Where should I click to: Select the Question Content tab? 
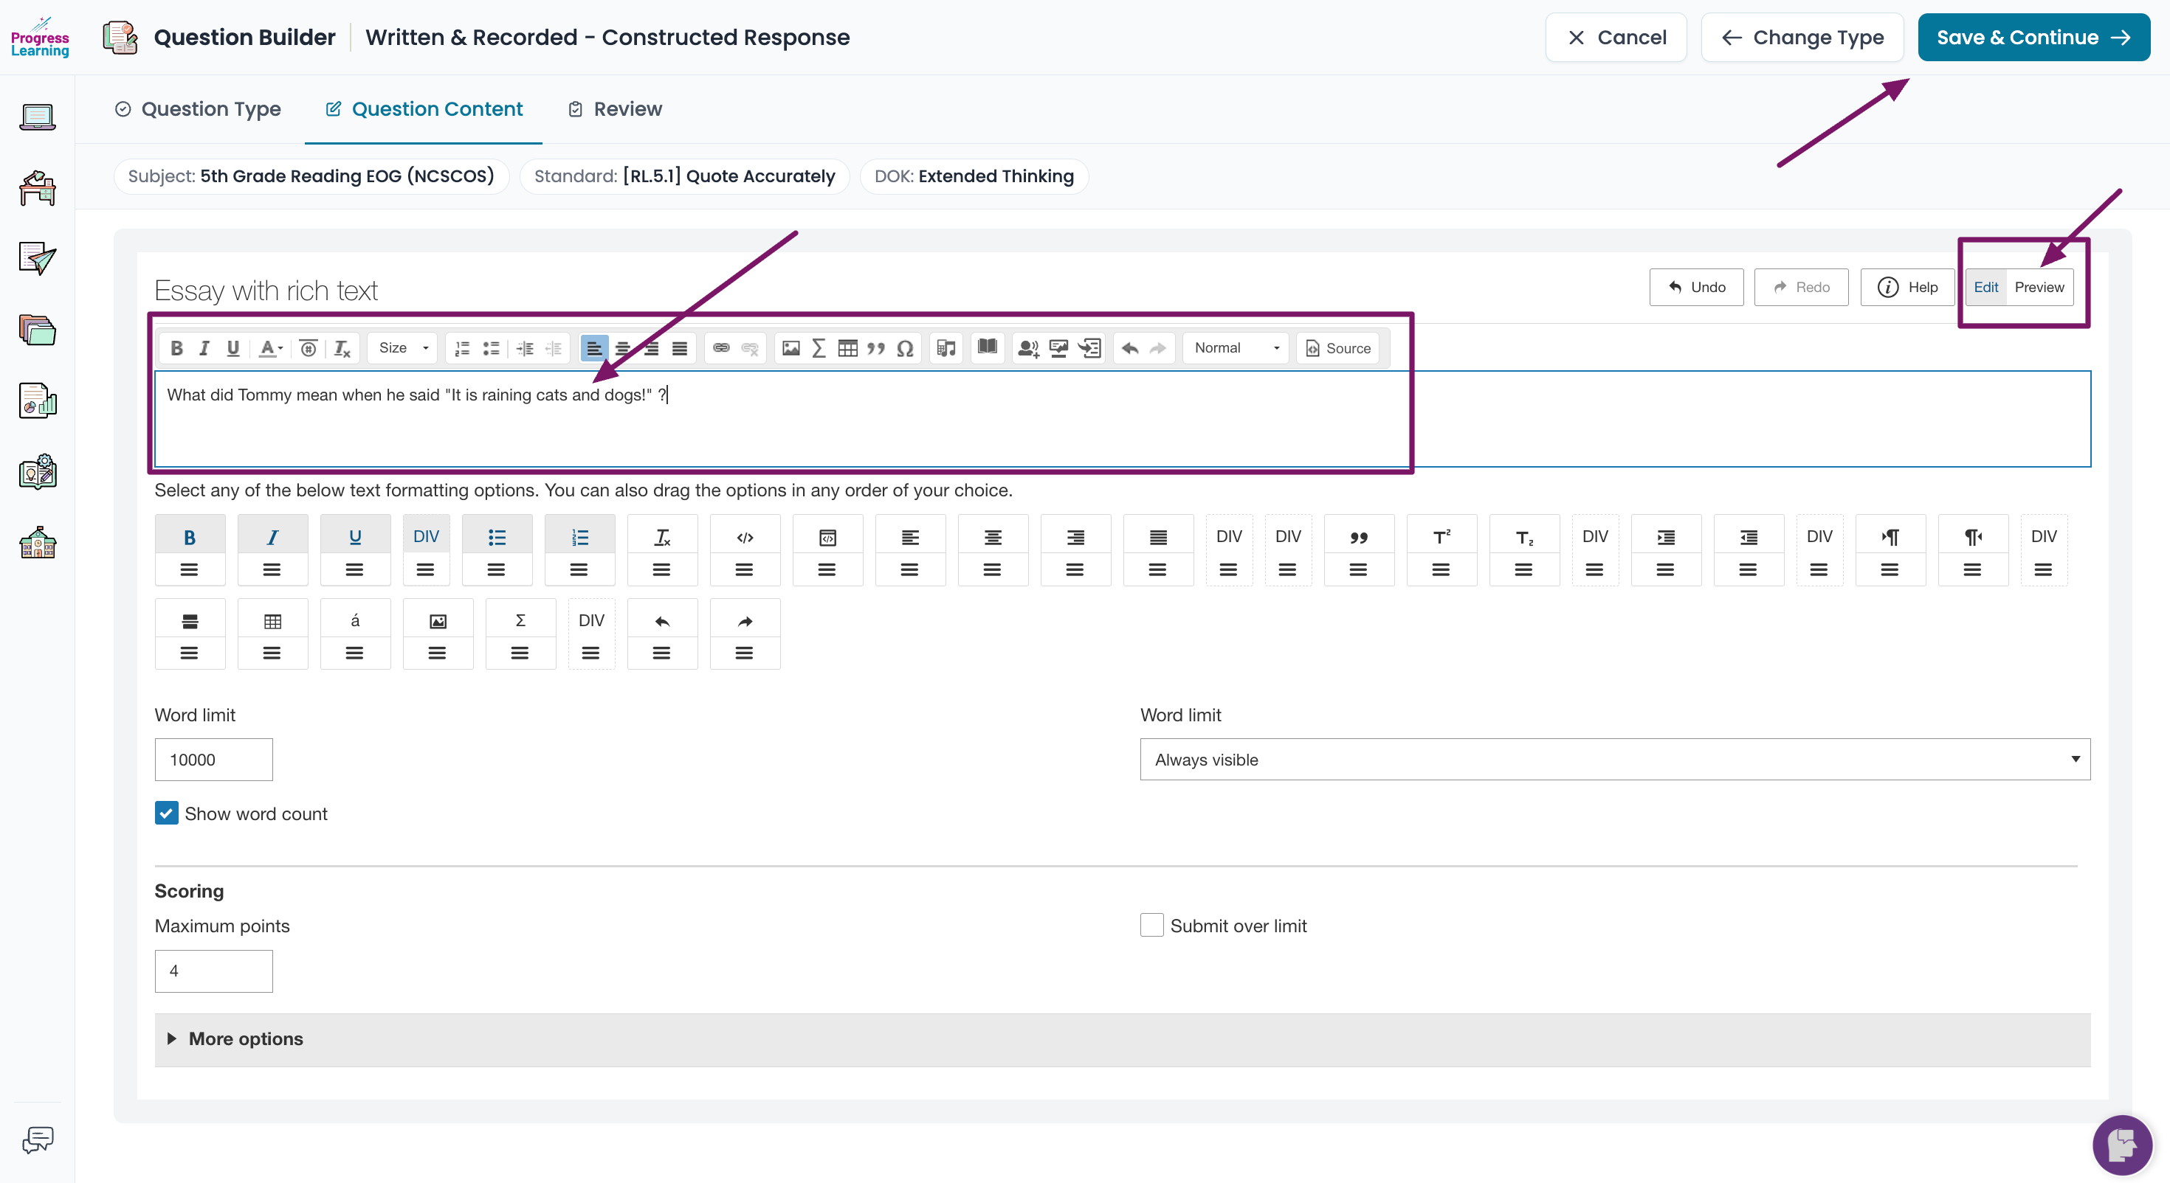[424, 108]
